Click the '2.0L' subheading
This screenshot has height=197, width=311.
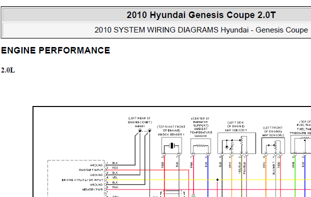(8, 70)
